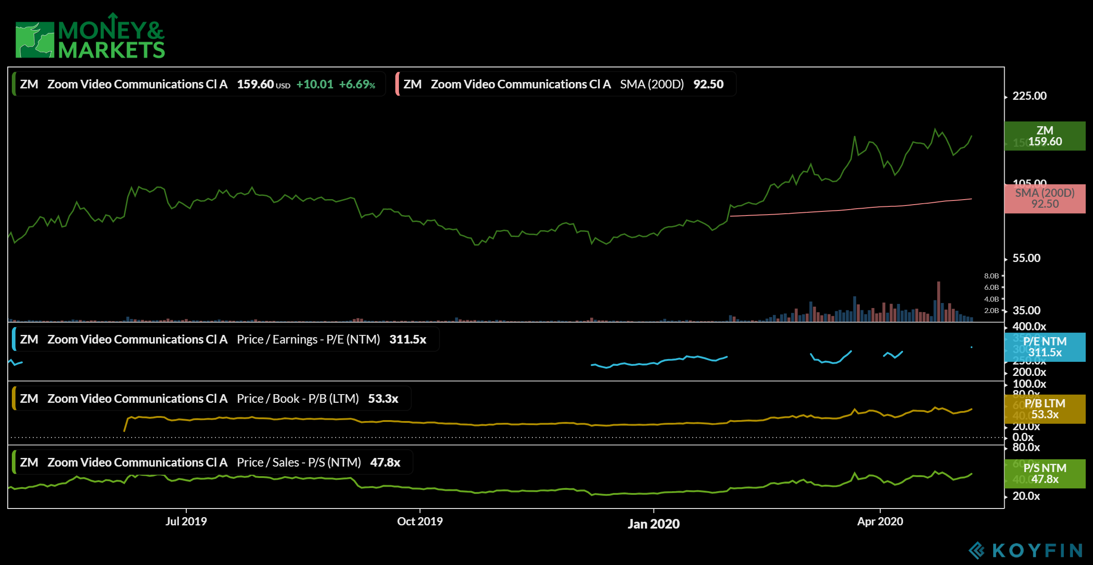Viewport: 1093px width, 565px height.
Task: Click the 4.0B volume axis label
Action: pyautogui.click(x=991, y=299)
